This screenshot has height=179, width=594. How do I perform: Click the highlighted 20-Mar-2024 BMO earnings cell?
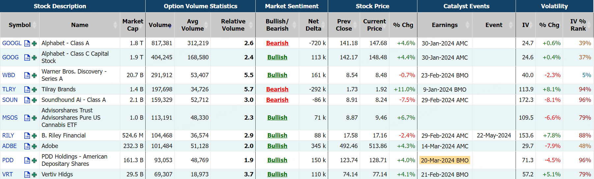point(444,160)
